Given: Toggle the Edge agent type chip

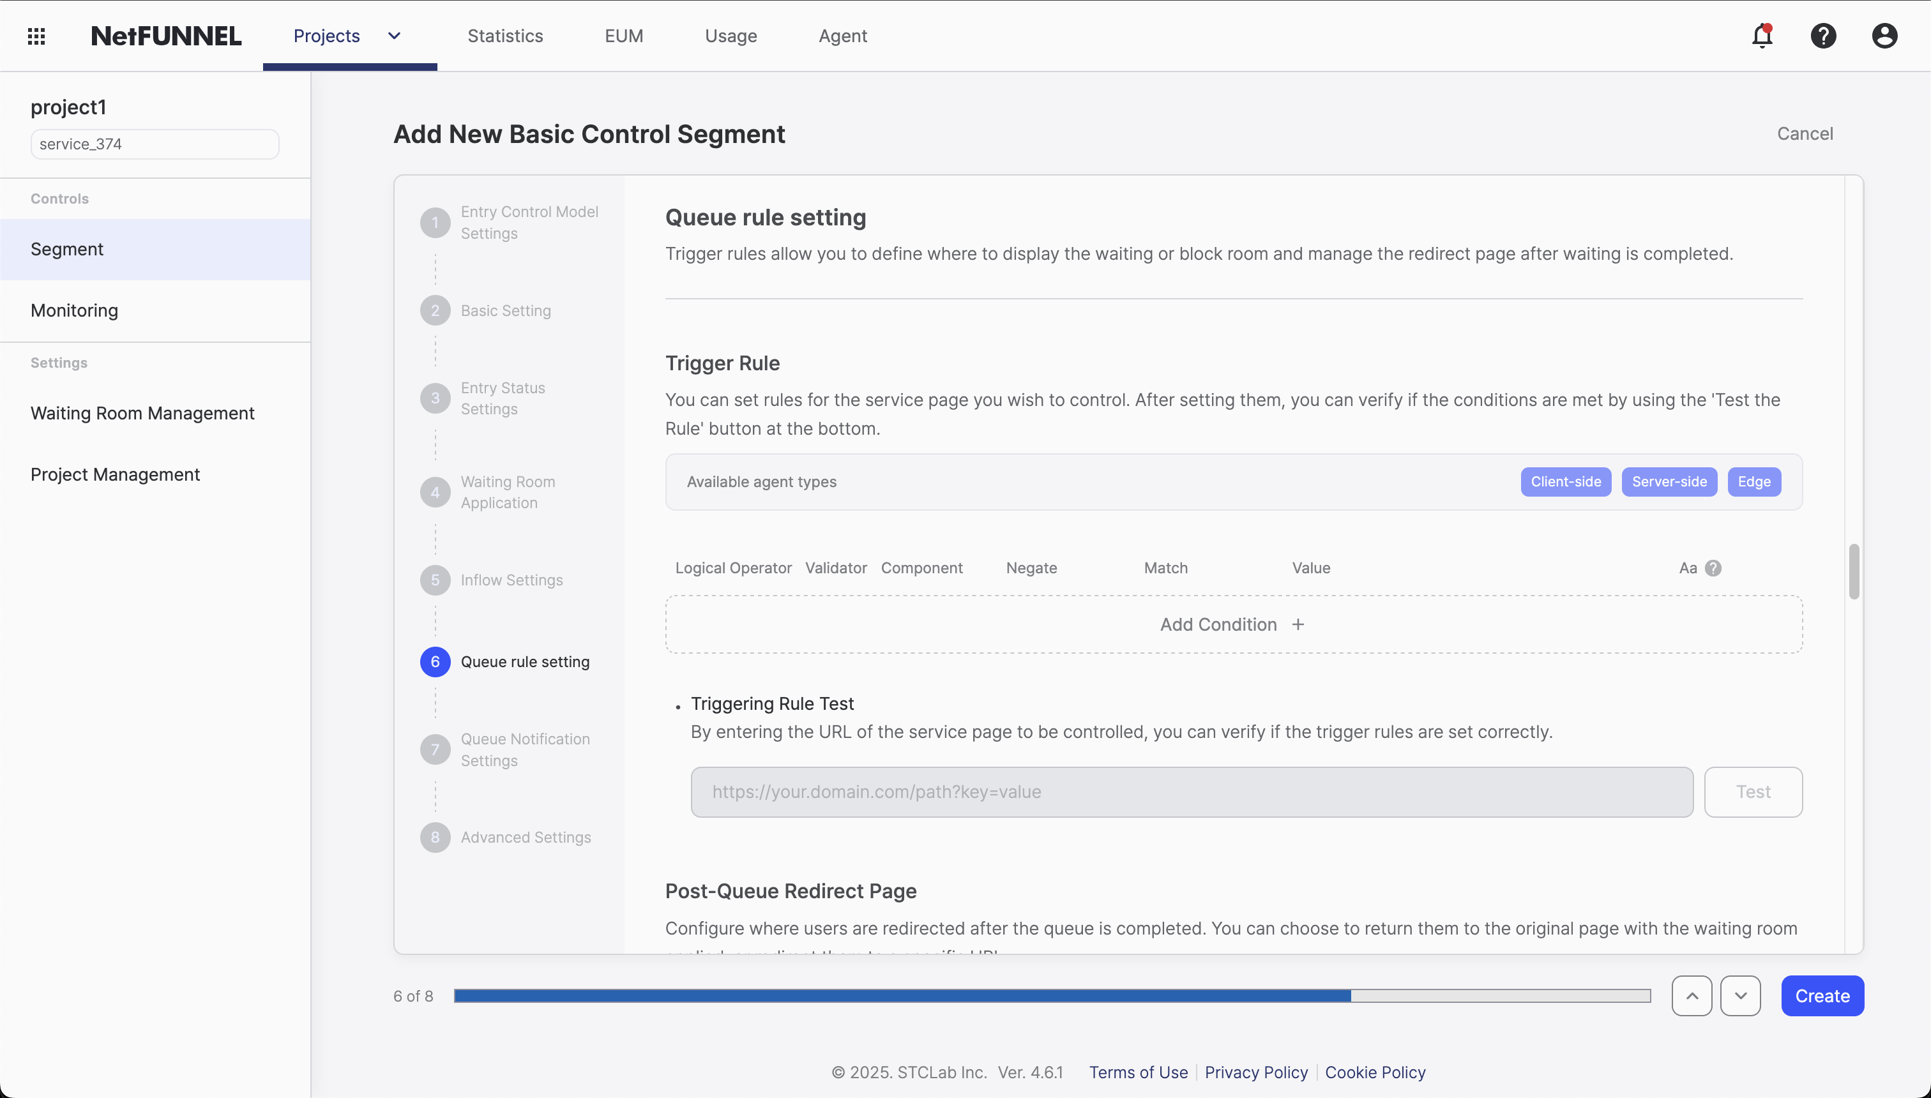Looking at the screenshot, I should coord(1753,482).
